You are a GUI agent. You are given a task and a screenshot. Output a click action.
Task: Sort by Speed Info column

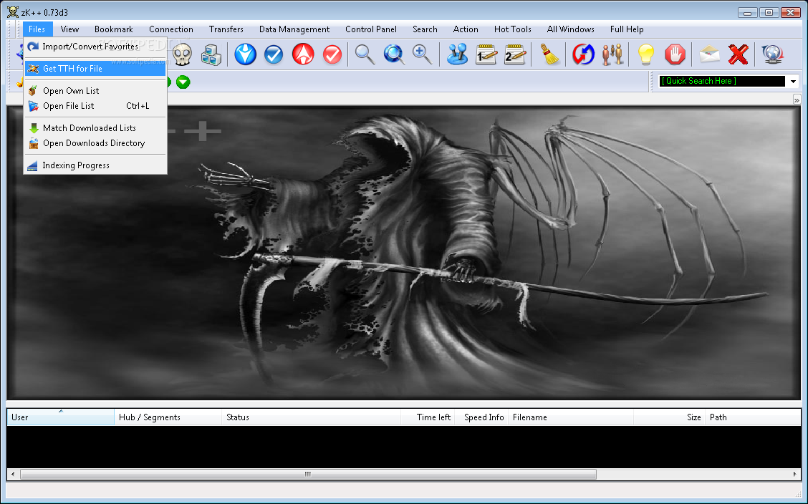coord(481,417)
